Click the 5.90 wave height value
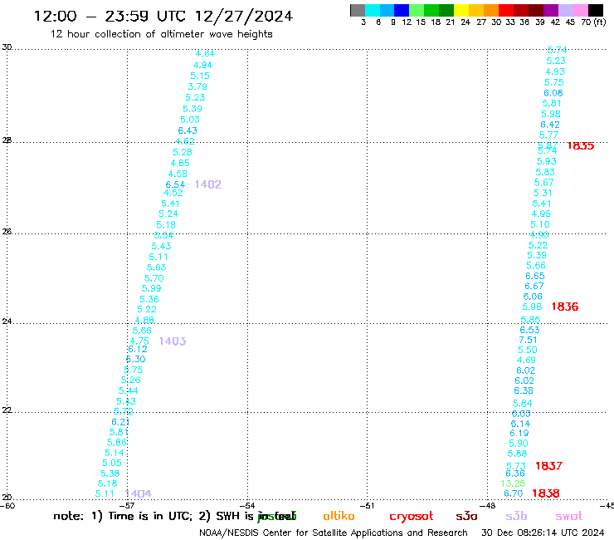This screenshot has height=540, width=614. coord(519,444)
